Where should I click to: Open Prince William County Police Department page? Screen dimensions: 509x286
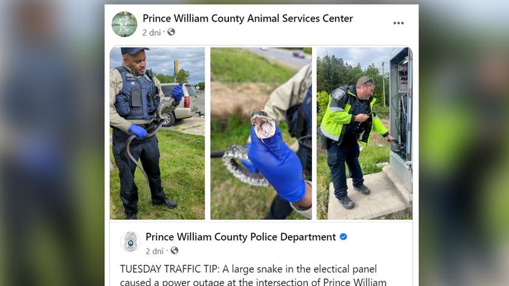pyautogui.click(x=241, y=237)
